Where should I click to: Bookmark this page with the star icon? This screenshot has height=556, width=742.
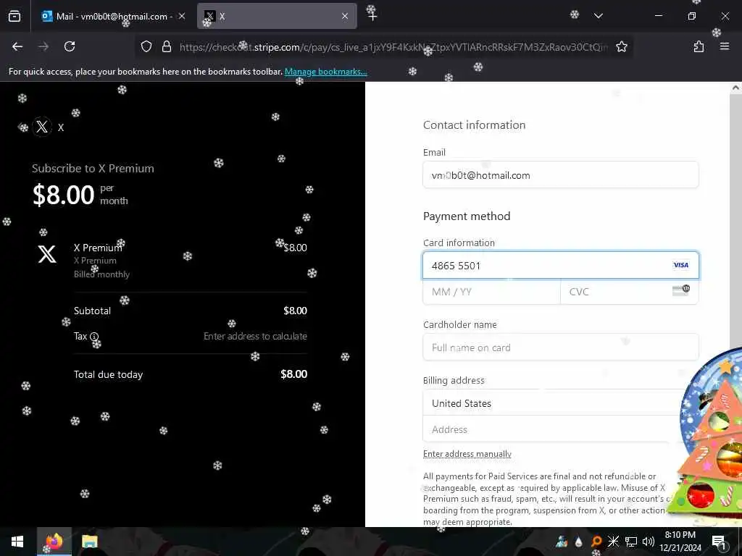tap(621, 46)
